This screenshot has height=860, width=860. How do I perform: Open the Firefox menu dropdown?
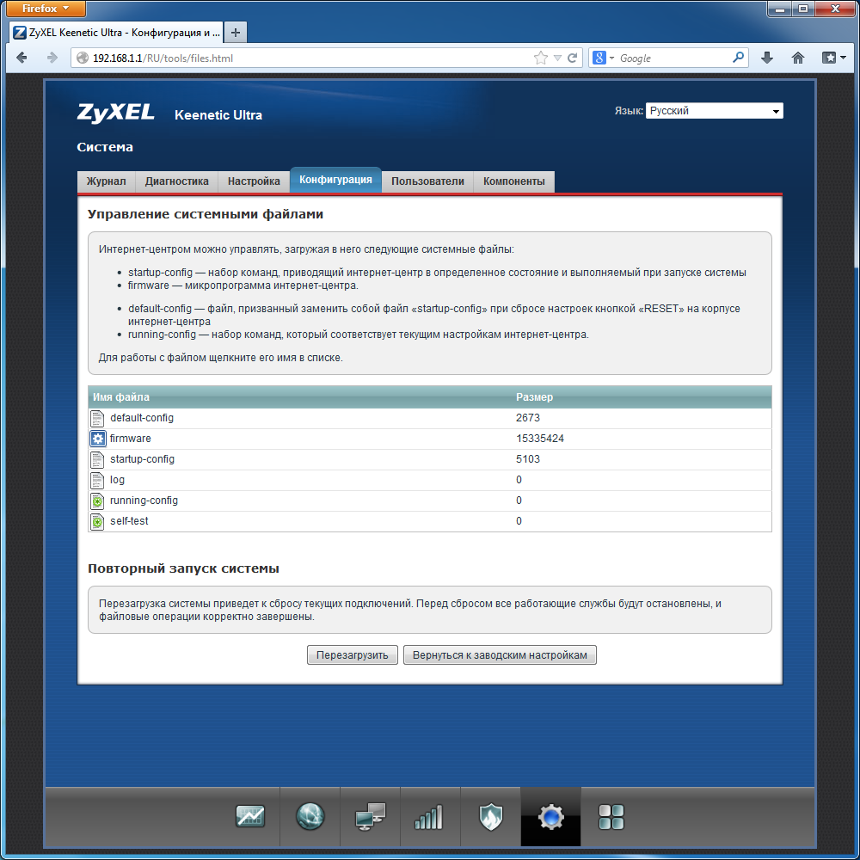pyautogui.click(x=46, y=9)
